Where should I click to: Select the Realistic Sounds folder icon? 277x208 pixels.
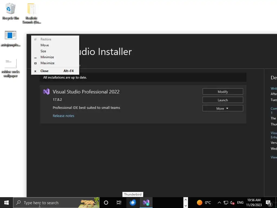[32, 13]
